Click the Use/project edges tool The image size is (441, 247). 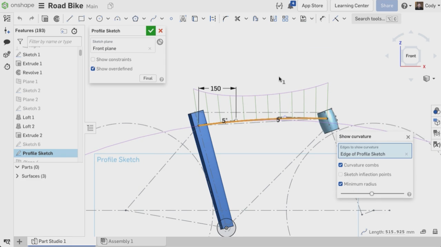(195, 19)
